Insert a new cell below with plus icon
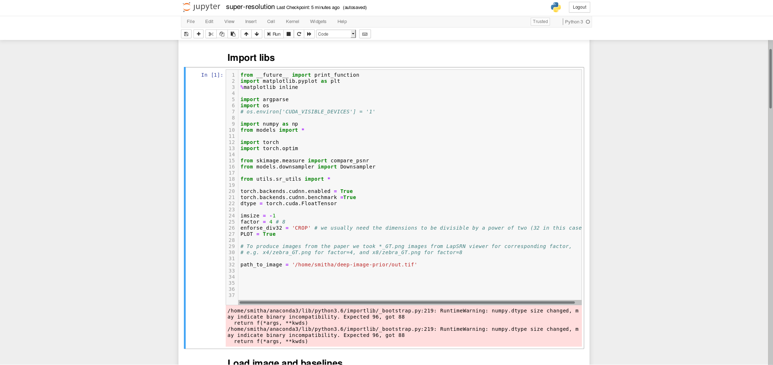Screen dimensions: 773x365 pos(198,34)
